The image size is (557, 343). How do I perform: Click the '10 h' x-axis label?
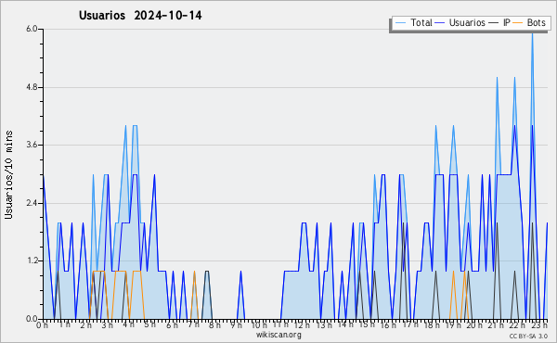pos(259,324)
